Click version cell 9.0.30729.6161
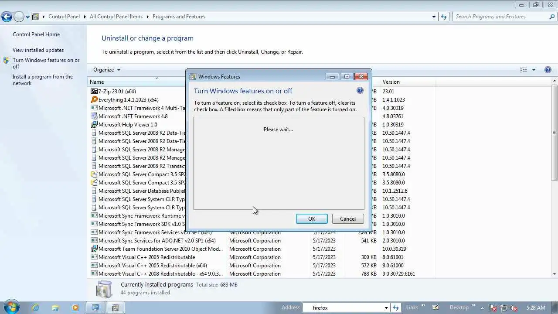Image resolution: width=558 pixels, height=314 pixels. click(398, 273)
